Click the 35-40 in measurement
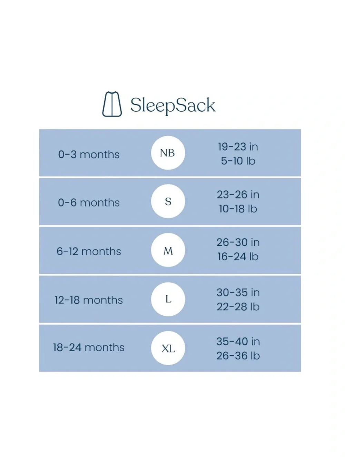The width and height of the screenshot is (345, 459). (238, 342)
